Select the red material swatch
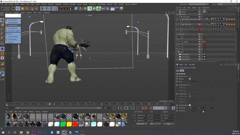This screenshot has width=240, height=135. pyautogui.click(x=75, y=124)
